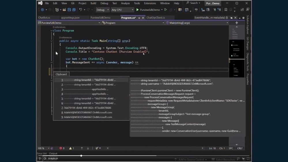Open the Diagnostic Tools side panel
This screenshot has height=162, width=288.
click(x=248, y=62)
